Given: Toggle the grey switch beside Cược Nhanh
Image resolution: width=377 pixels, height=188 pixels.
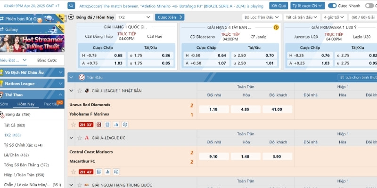Looking at the screenshot, I should 369,6.
